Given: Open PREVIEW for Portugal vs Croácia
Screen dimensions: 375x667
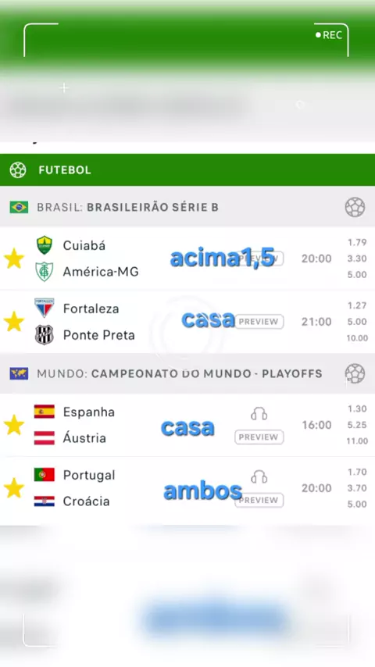Looking at the screenshot, I should tap(259, 500).
